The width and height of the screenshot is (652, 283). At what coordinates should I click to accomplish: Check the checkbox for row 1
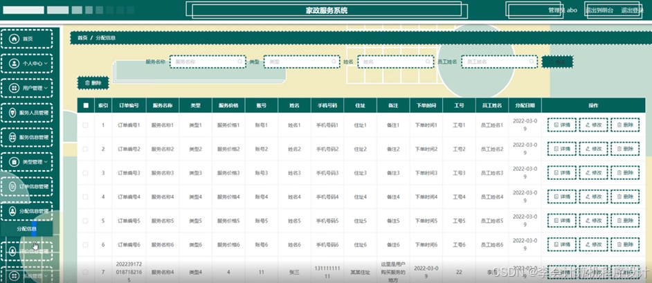click(x=85, y=125)
